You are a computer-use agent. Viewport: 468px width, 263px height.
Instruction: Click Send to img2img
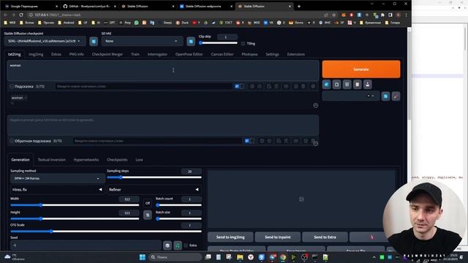pos(230,237)
